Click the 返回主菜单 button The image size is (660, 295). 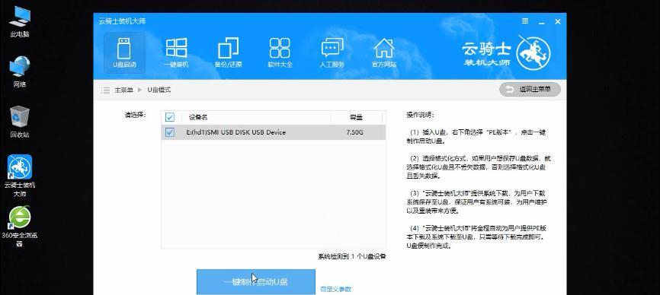coord(530,90)
